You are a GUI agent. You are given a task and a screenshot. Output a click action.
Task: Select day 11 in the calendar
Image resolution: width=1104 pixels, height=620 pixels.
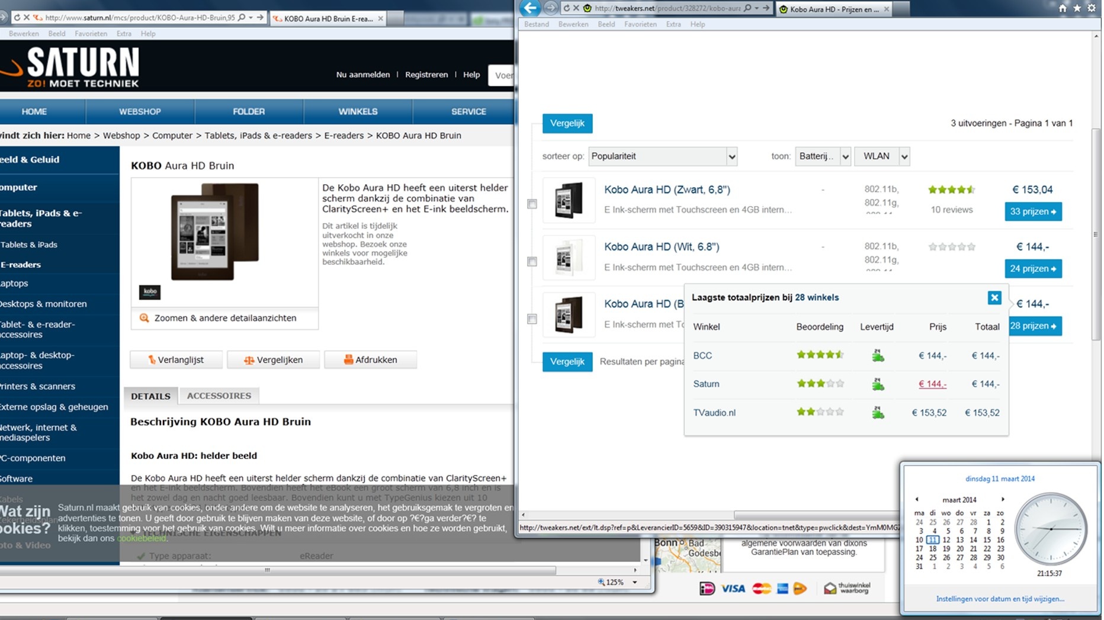click(x=933, y=539)
